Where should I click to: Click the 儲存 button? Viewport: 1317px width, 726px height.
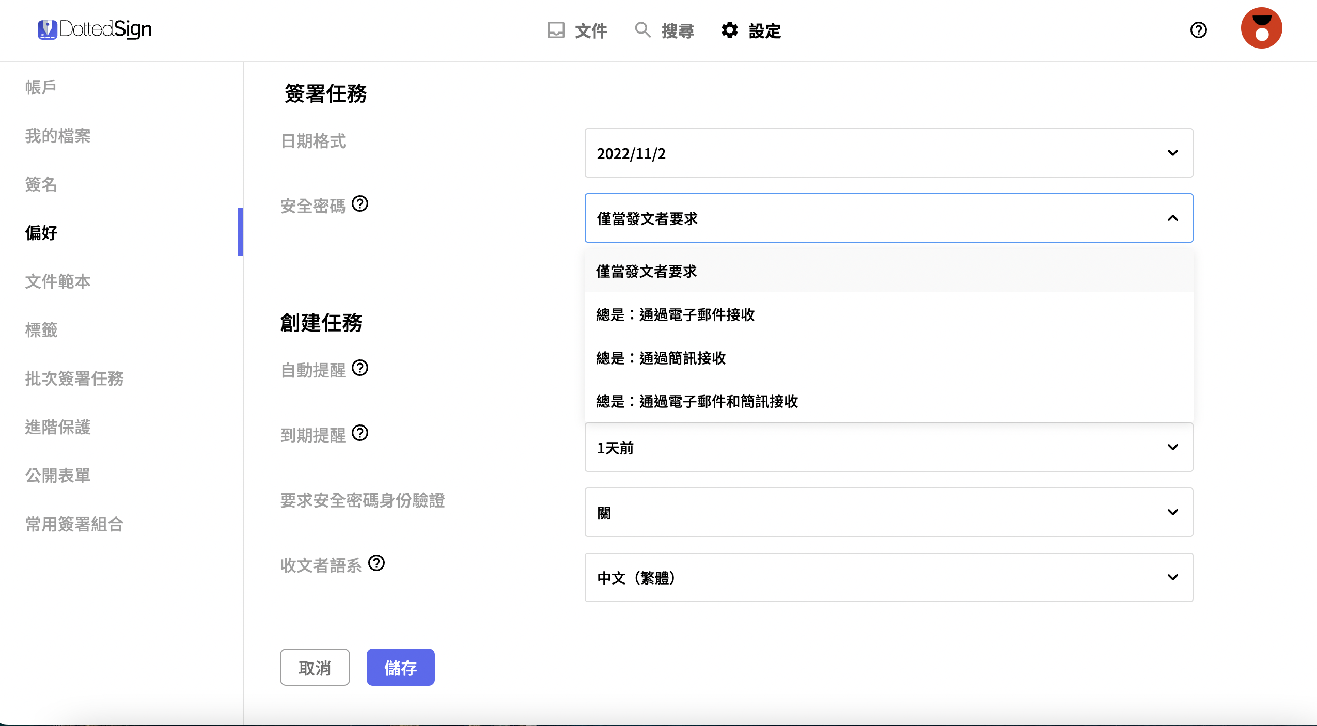point(401,667)
